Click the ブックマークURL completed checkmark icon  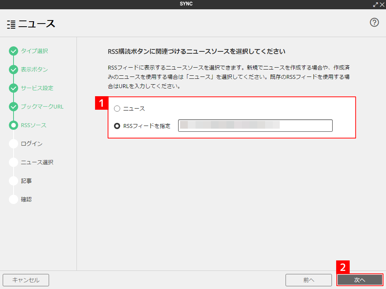(14, 107)
